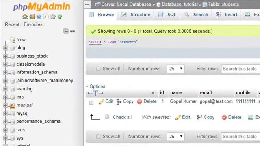This screenshot has width=260, height=146.
Task: Tick the Check all checkbox
Action: pyautogui.click(x=107, y=117)
